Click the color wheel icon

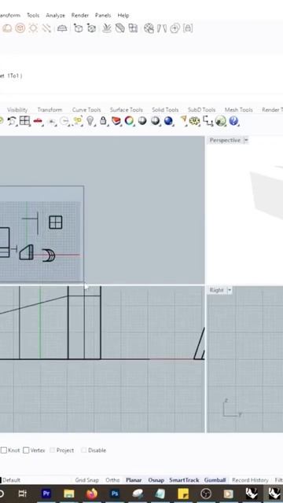click(x=129, y=121)
